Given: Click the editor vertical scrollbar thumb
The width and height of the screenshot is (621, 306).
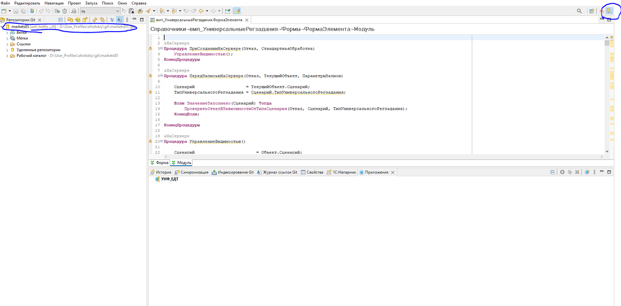Looking at the screenshot, I should pos(607,42).
